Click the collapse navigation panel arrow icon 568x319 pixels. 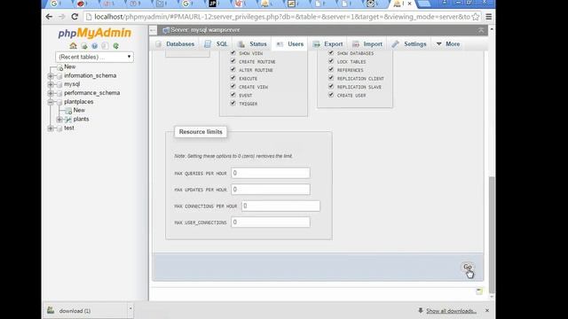[x=153, y=30]
